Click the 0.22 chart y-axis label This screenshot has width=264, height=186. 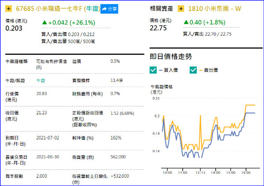[x=156, y=98]
